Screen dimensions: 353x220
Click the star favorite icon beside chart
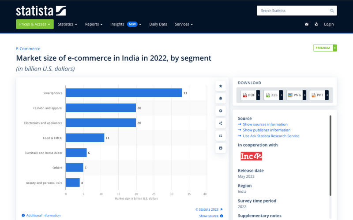click(221, 86)
